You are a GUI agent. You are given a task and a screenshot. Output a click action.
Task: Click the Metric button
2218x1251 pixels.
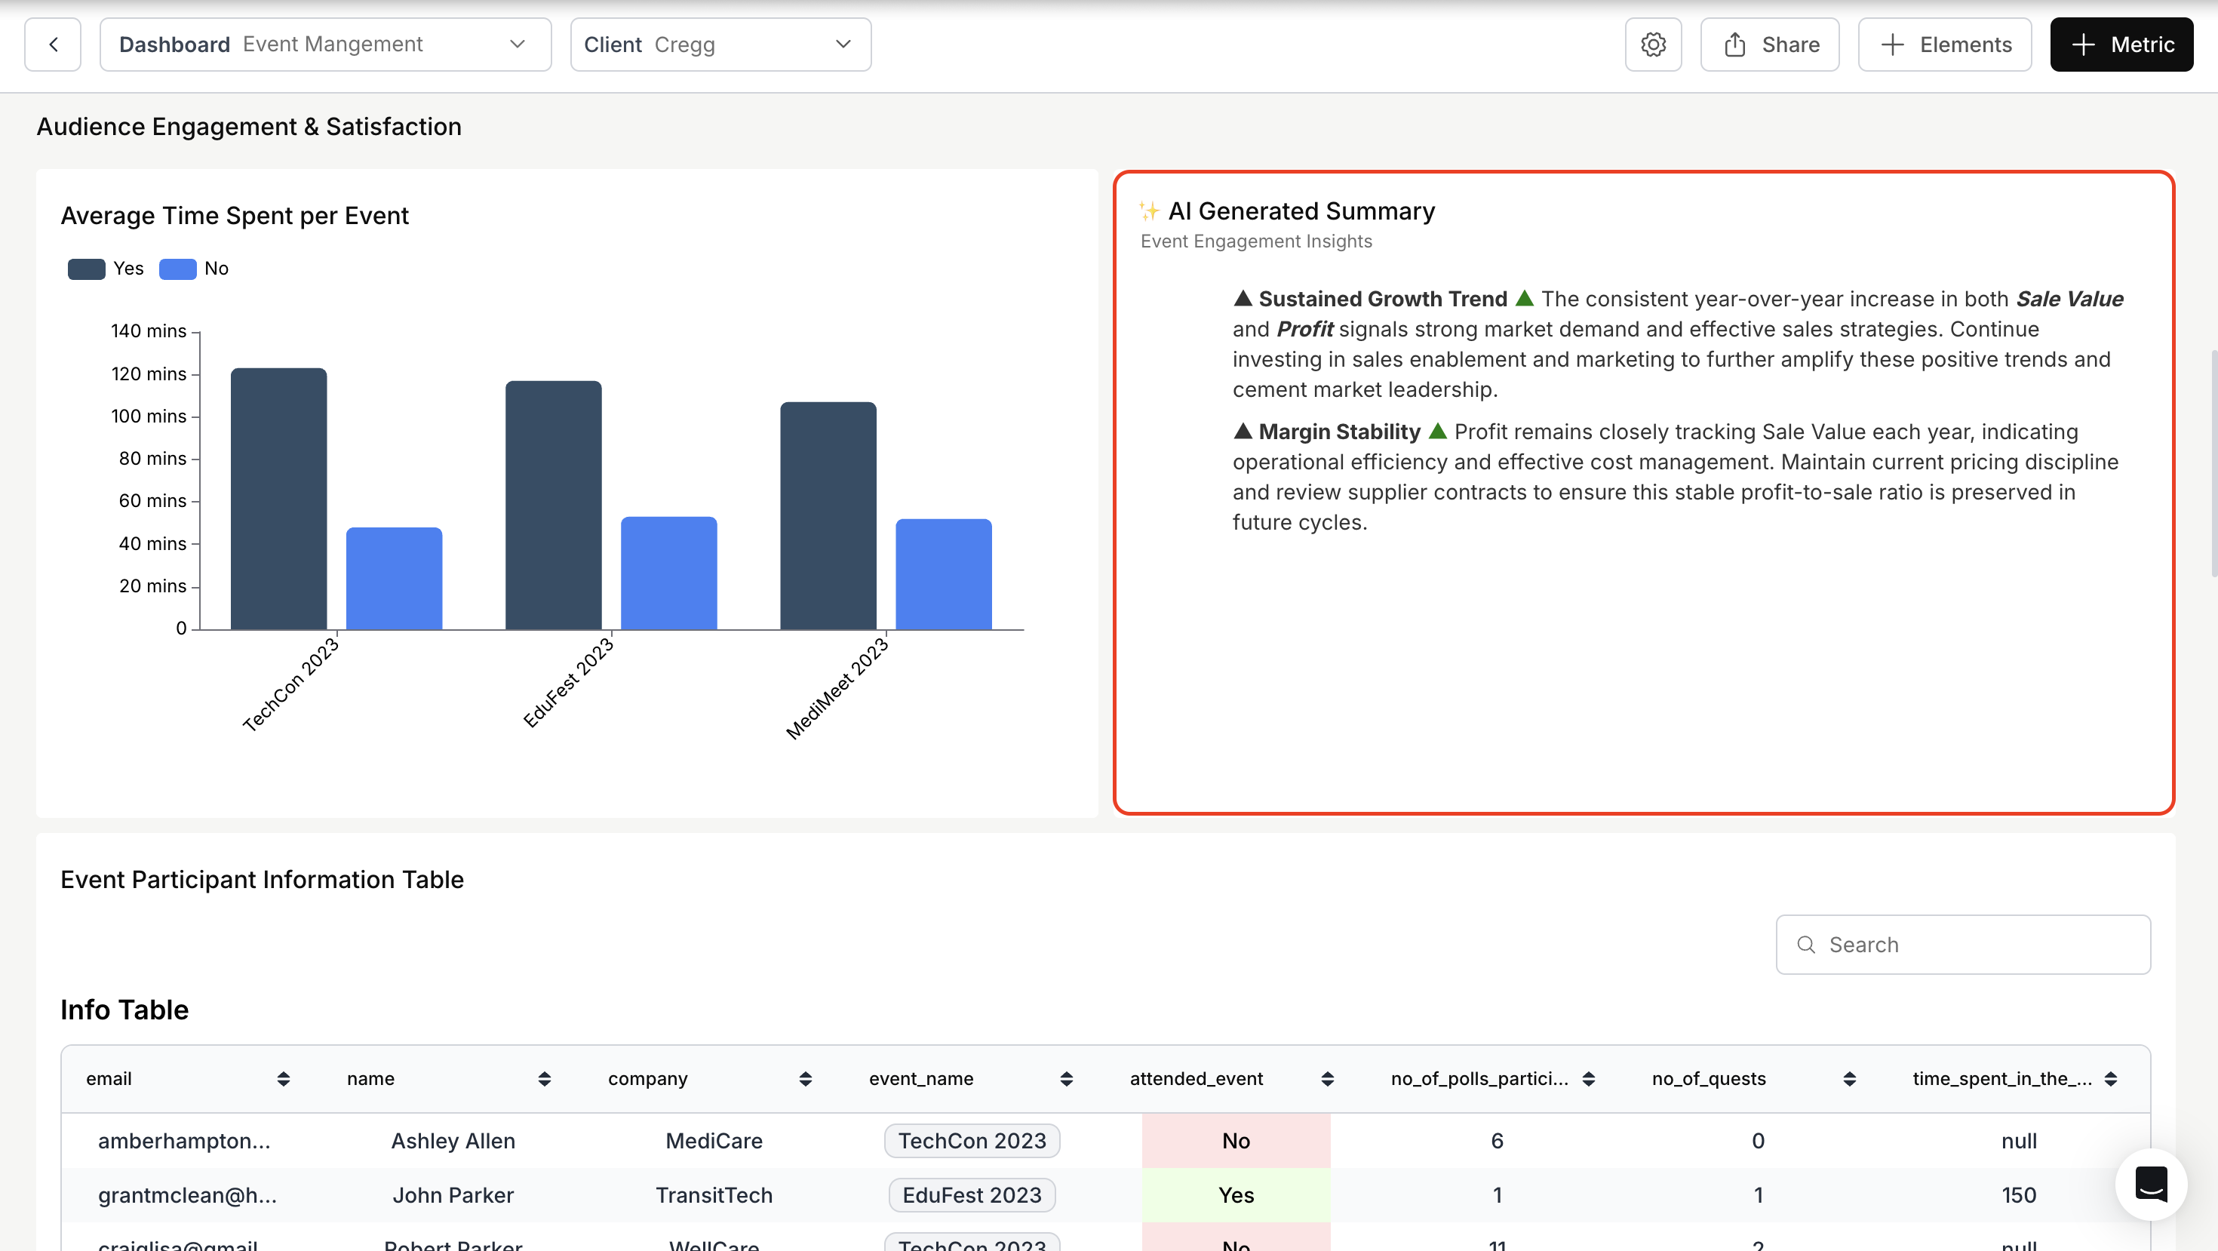tap(2121, 44)
